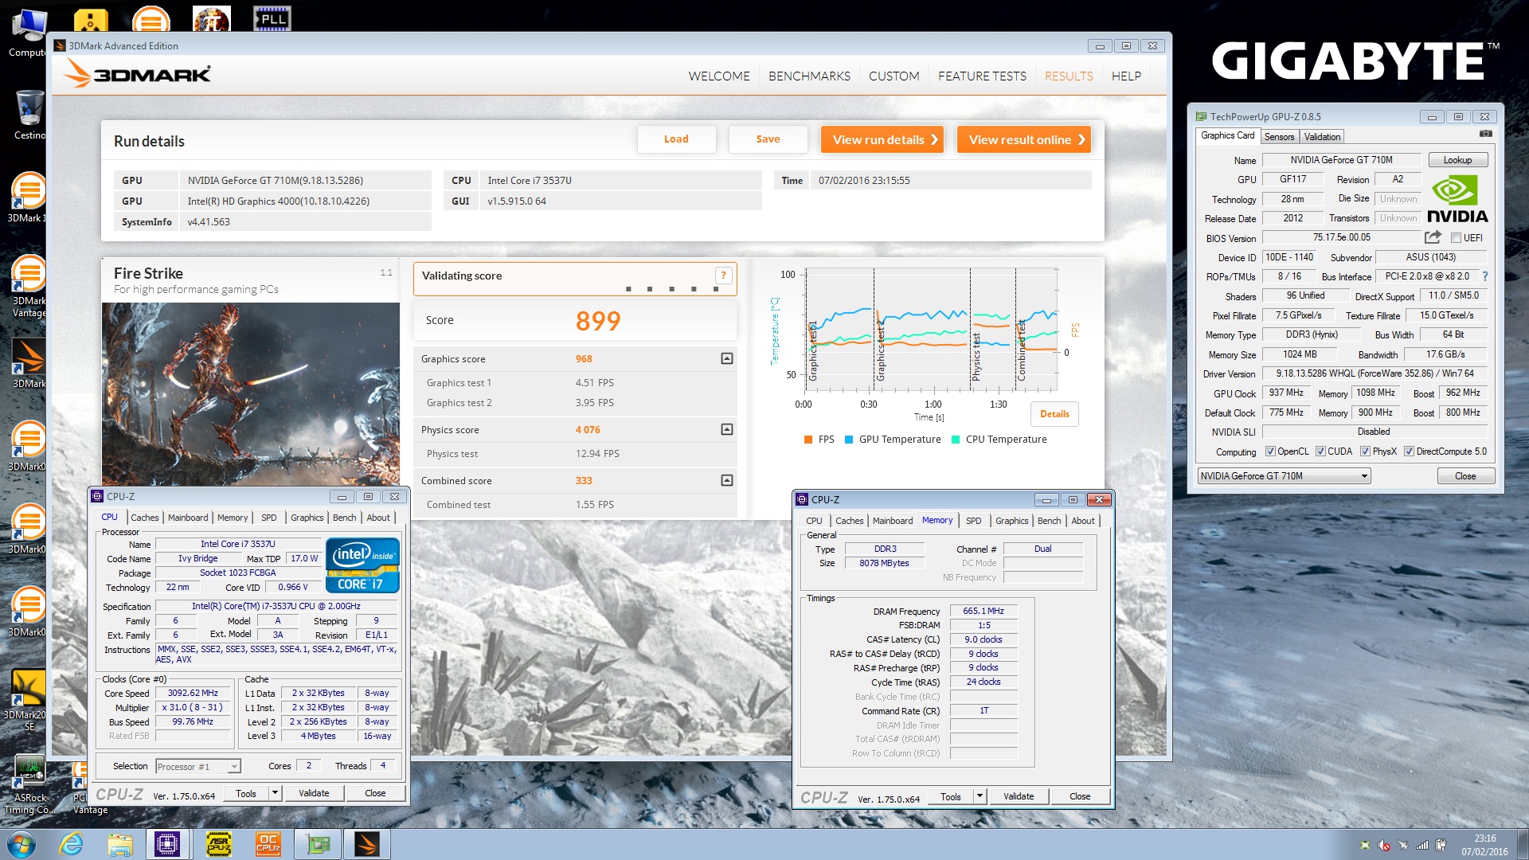Viewport: 1529px width, 860px height.
Task: Click the GPU-Z screenshot camera icon
Action: (x=1486, y=134)
